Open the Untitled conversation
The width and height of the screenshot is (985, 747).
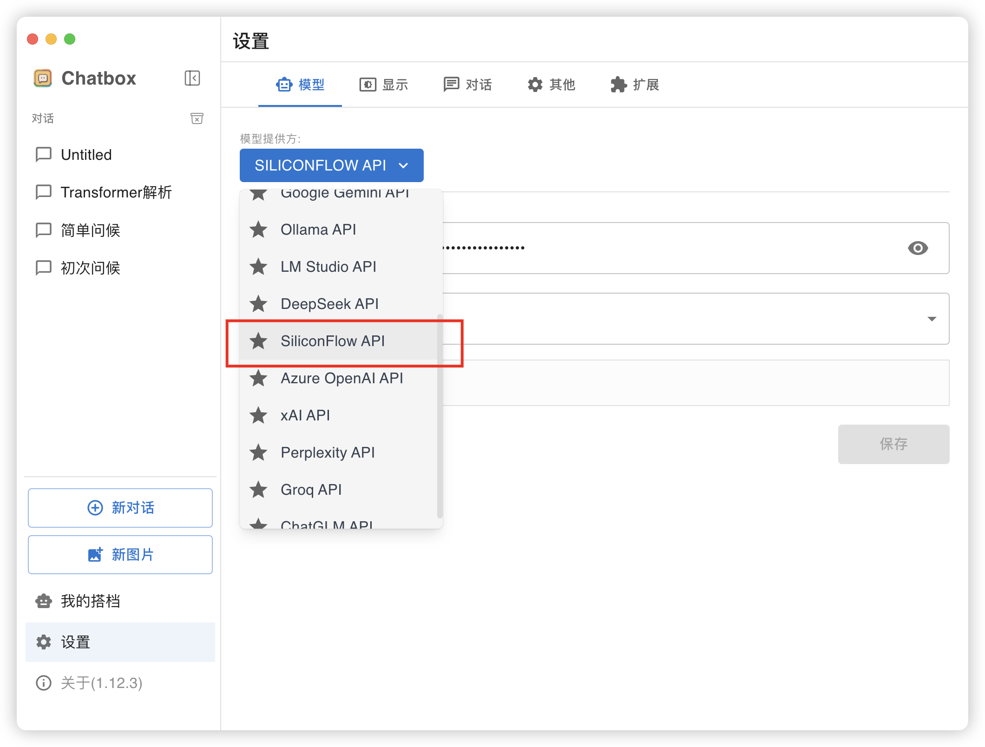(x=120, y=155)
